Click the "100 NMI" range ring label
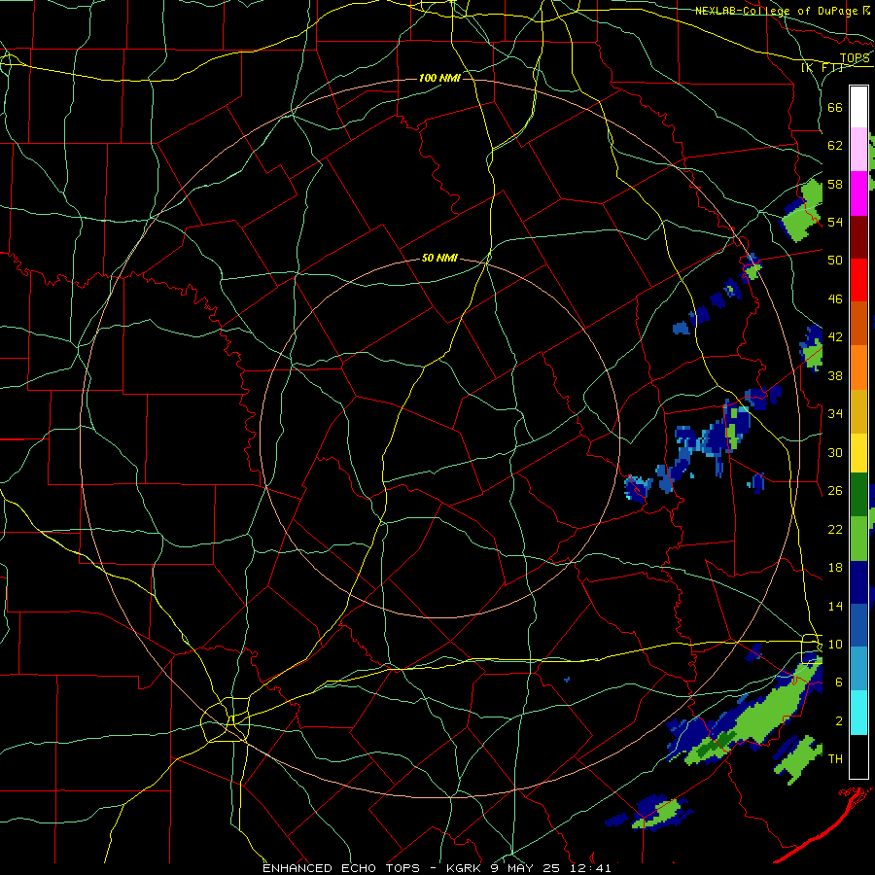The height and width of the screenshot is (875, 875). point(439,78)
